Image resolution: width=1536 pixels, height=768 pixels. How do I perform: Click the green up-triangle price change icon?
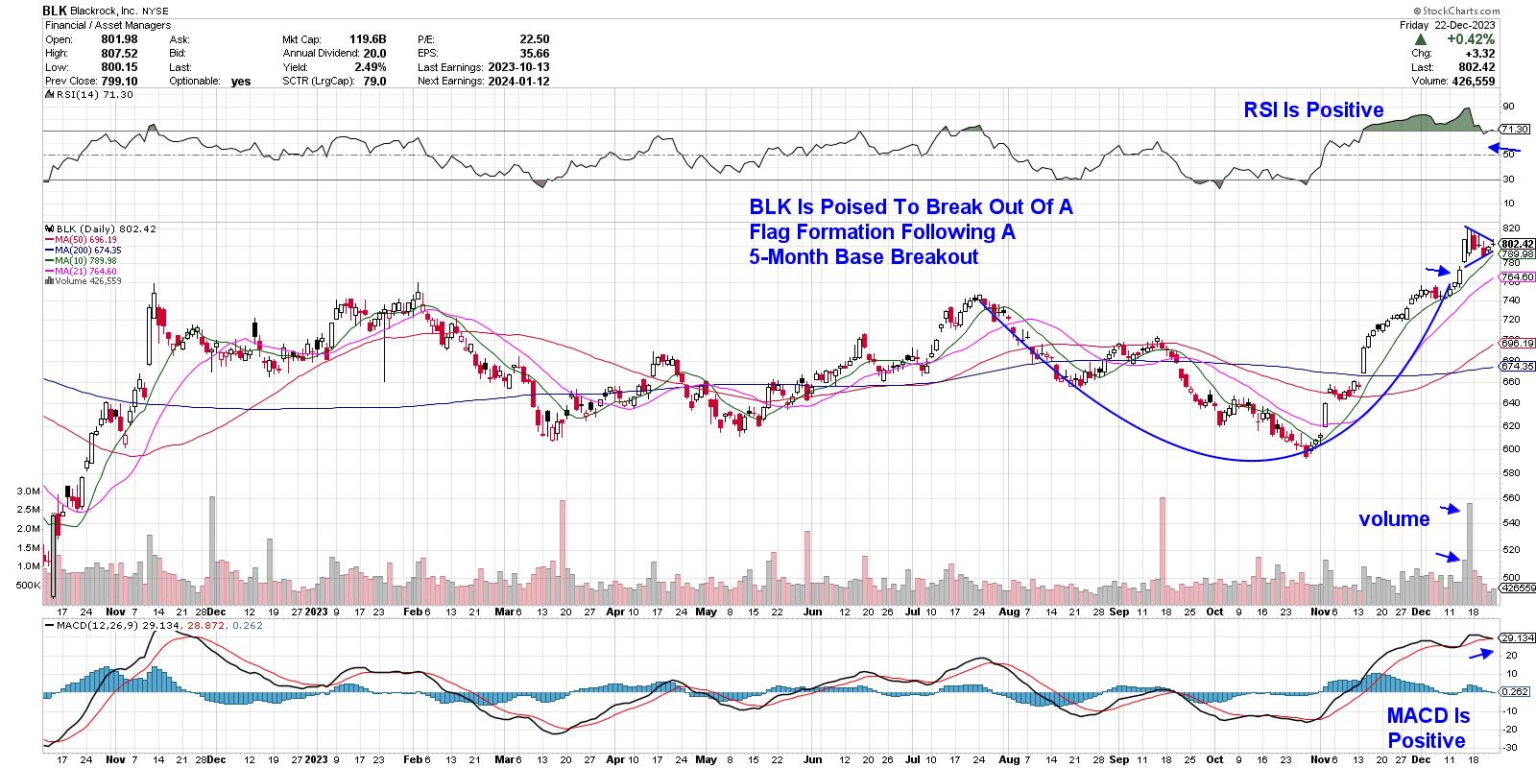click(x=1434, y=39)
